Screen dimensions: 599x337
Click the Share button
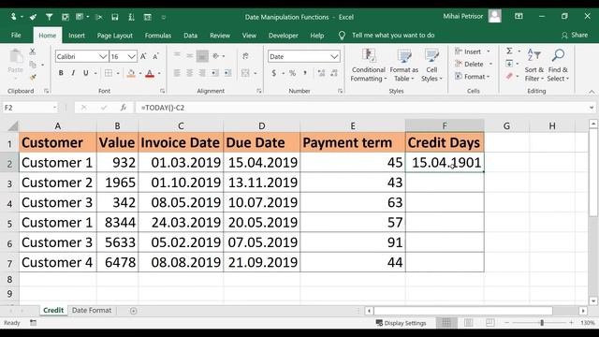click(x=575, y=36)
